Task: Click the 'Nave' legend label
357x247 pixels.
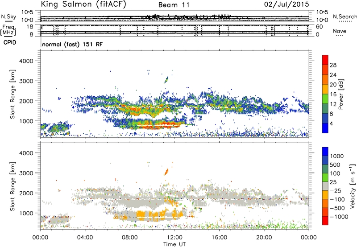Action: tap(340, 31)
